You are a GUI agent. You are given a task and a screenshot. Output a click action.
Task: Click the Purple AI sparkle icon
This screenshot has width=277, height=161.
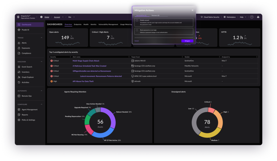pyautogui.click(x=19, y=30)
